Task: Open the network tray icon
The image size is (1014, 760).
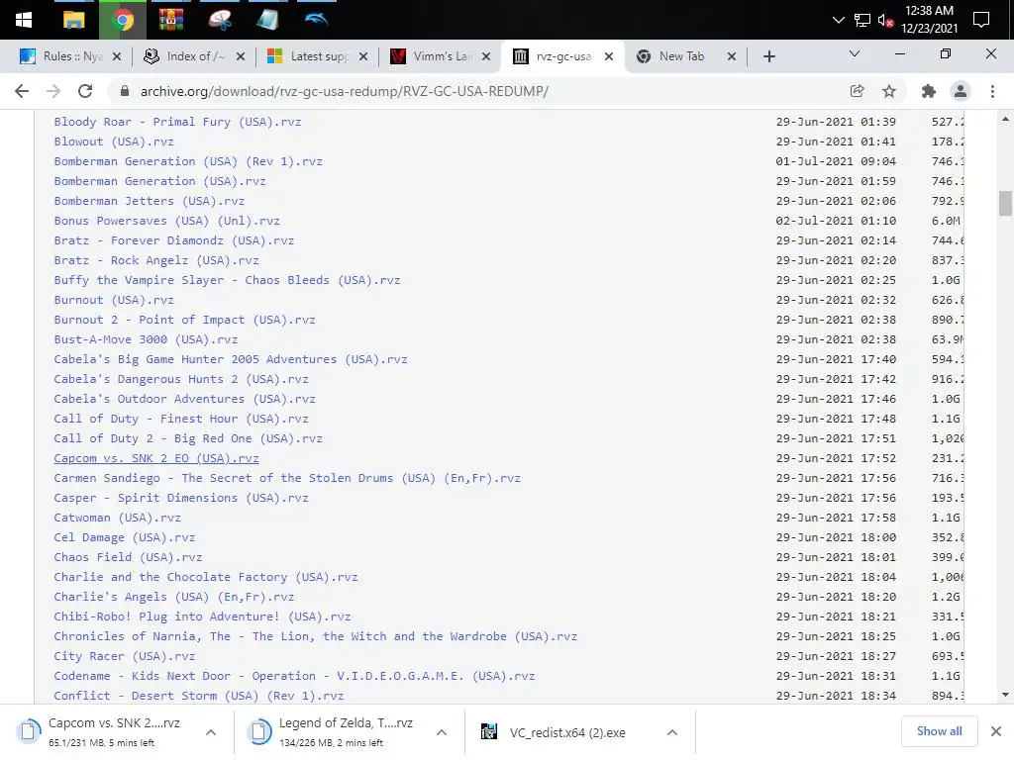Action: pos(862,20)
